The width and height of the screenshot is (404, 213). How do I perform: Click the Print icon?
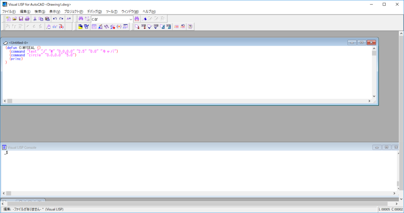pyautogui.click(x=27, y=19)
